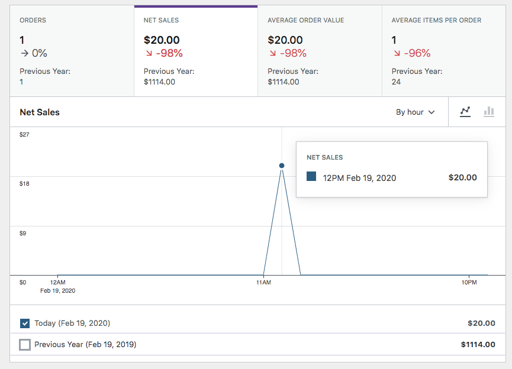Click the 10PM x-axis label
Viewport: 512px width, 369px height.
469,283
